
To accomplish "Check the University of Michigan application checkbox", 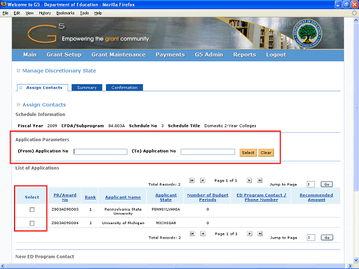I will tap(32, 223).
